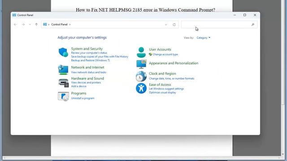Click View devices and printers

(86, 82)
